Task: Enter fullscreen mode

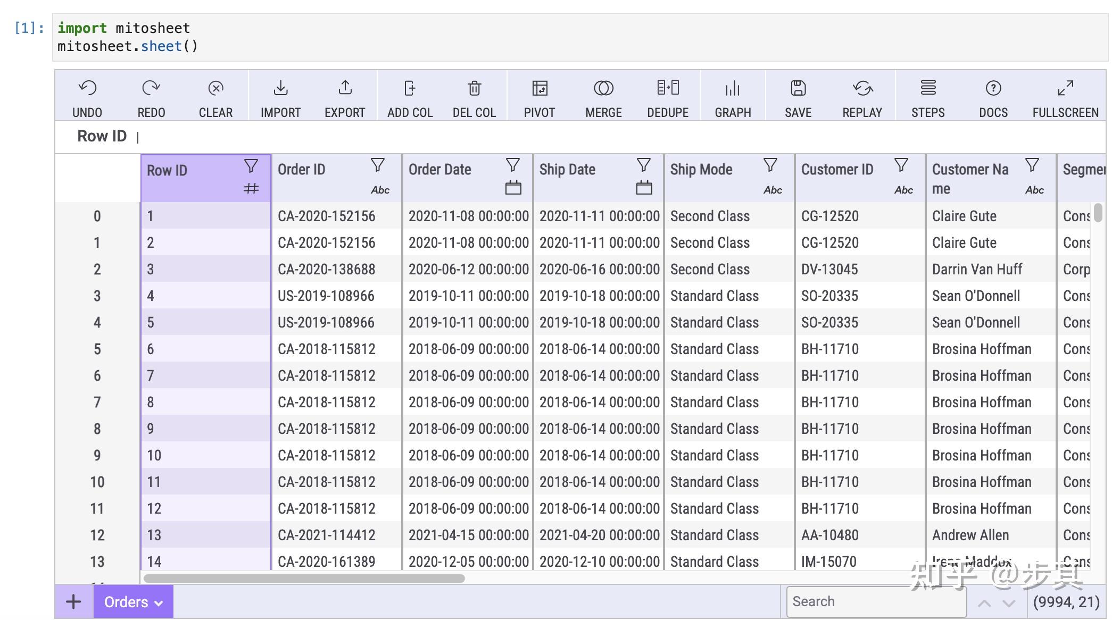Action: (1065, 88)
